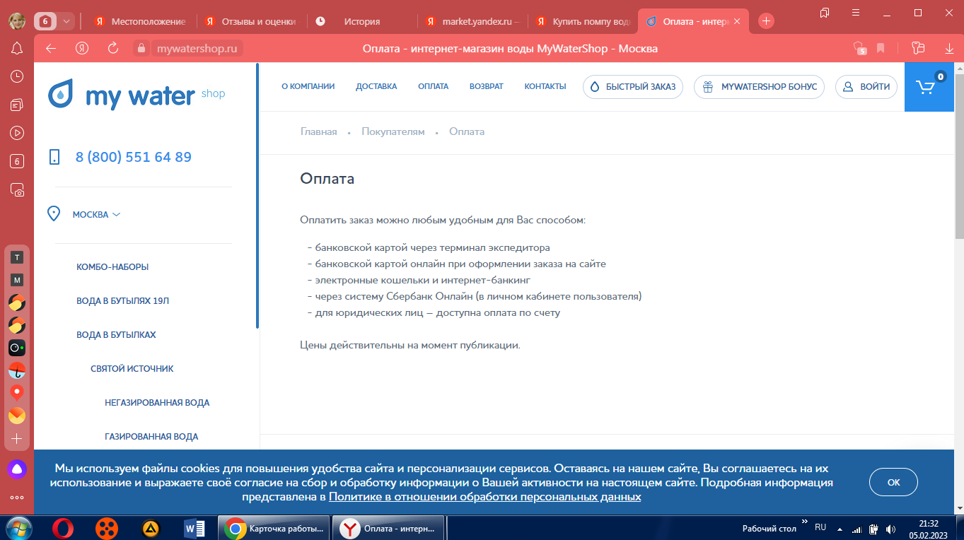Open the screenshot camera icon in the sidebar
Image resolution: width=964 pixels, height=540 pixels.
click(17, 190)
